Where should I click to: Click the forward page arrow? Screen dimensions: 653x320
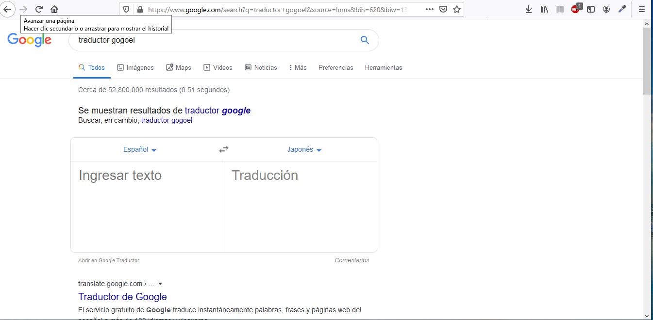pyautogui.click(x=23, y=9)
